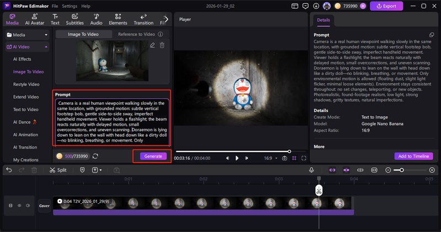Select AI Animation in sidebar
The width and height of the screenshot is (441, 232).
(x=25, y=134)
